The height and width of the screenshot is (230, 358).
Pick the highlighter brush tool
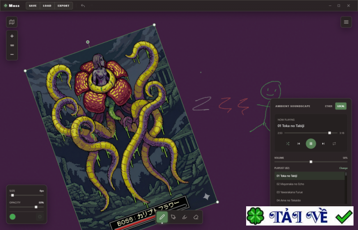184,217
